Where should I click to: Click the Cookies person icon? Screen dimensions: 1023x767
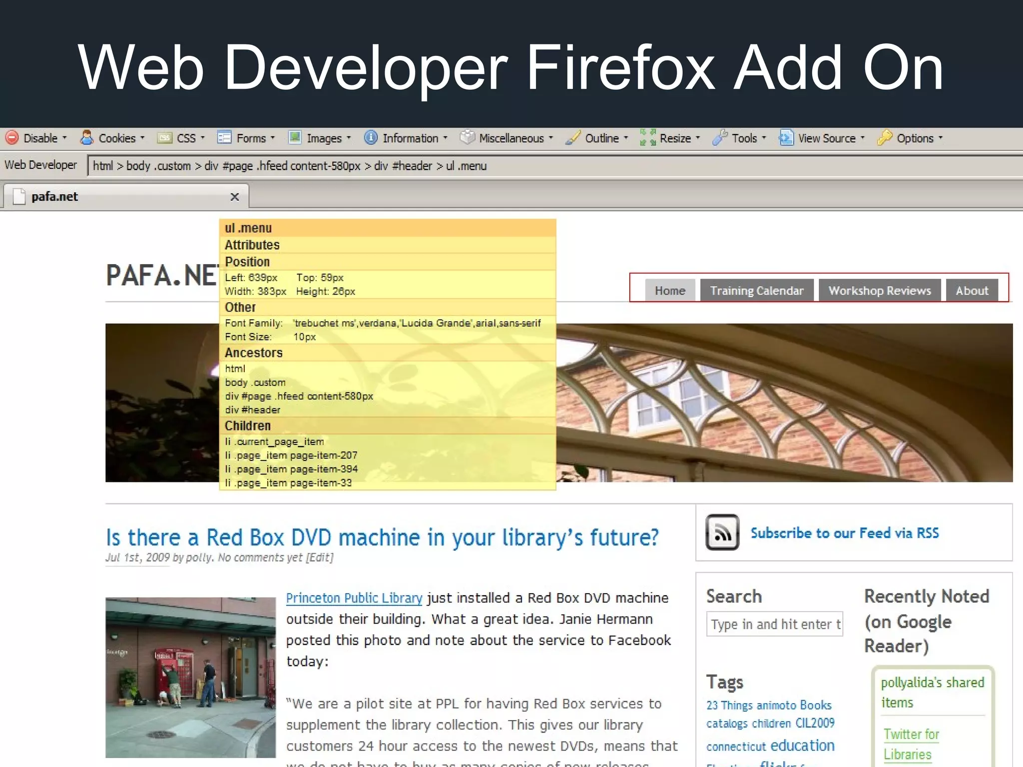coord(87,138)
